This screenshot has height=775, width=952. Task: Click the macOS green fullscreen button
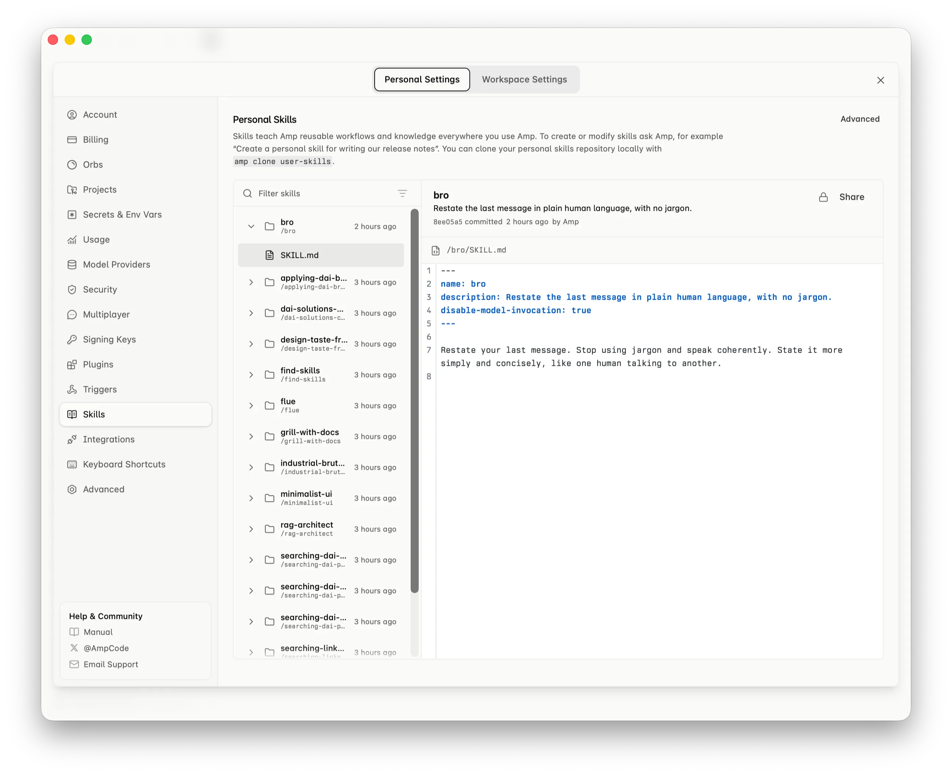point(87,40)
